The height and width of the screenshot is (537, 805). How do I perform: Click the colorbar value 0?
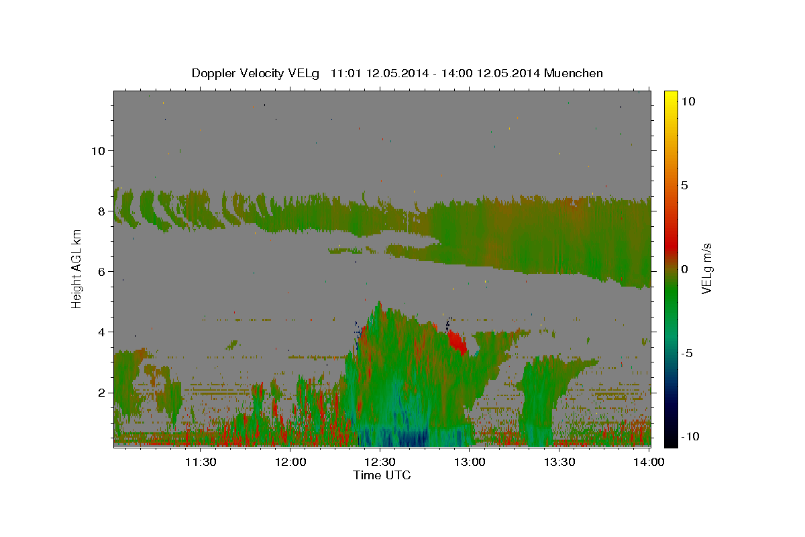pos(684,269)
